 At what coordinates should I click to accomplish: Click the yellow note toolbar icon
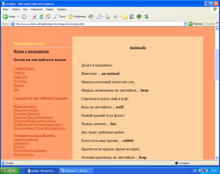125,17
